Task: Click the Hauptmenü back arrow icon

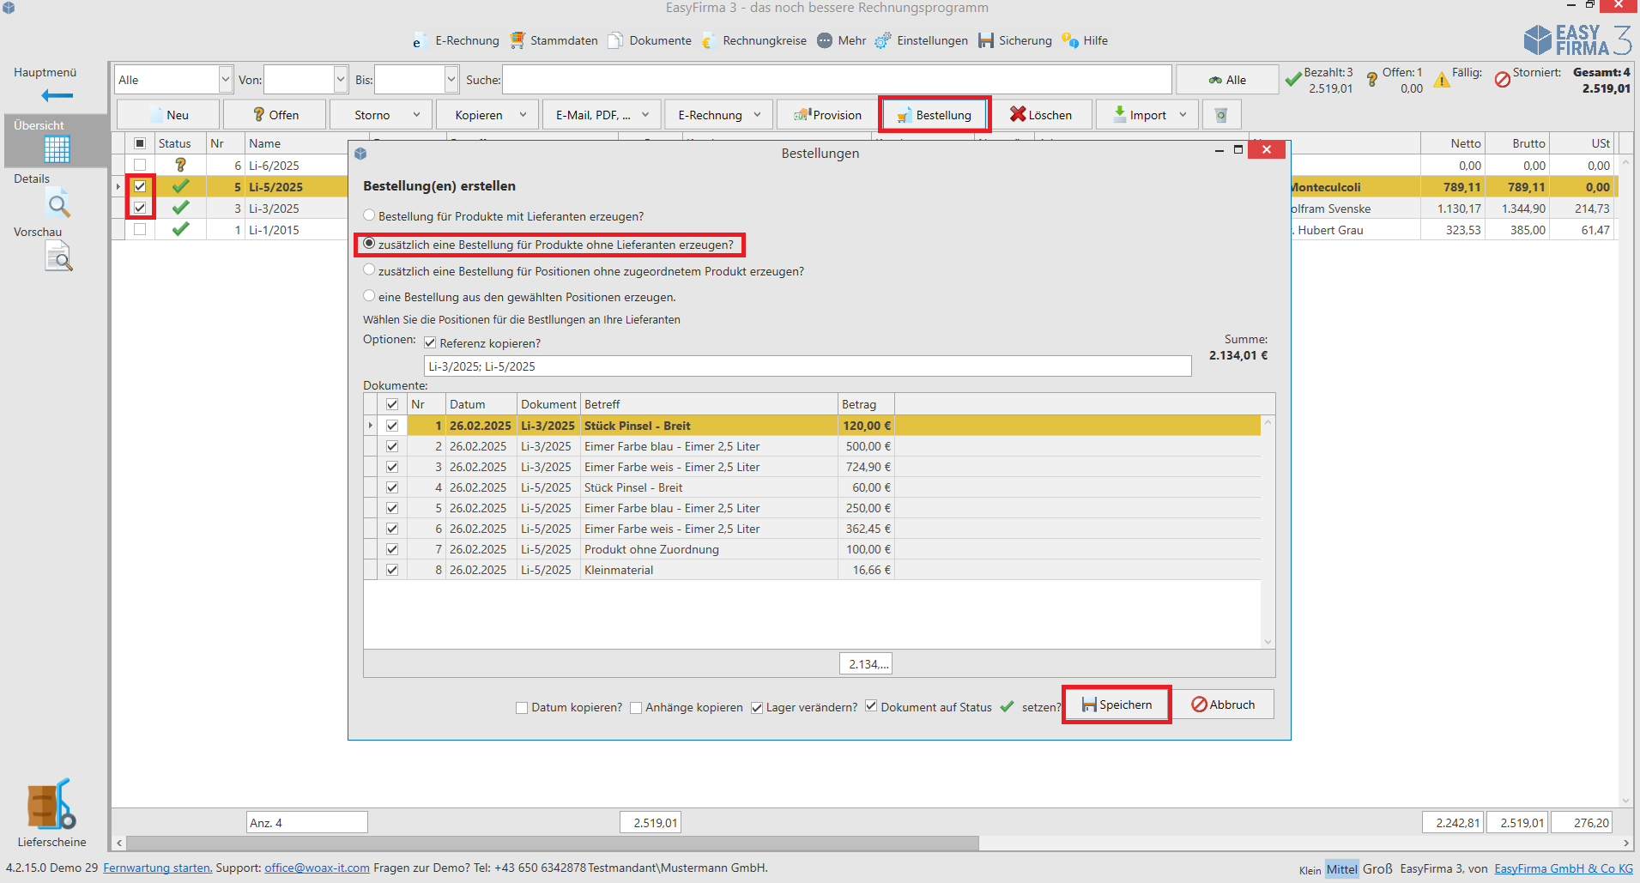Action: (x=57, y=95)
